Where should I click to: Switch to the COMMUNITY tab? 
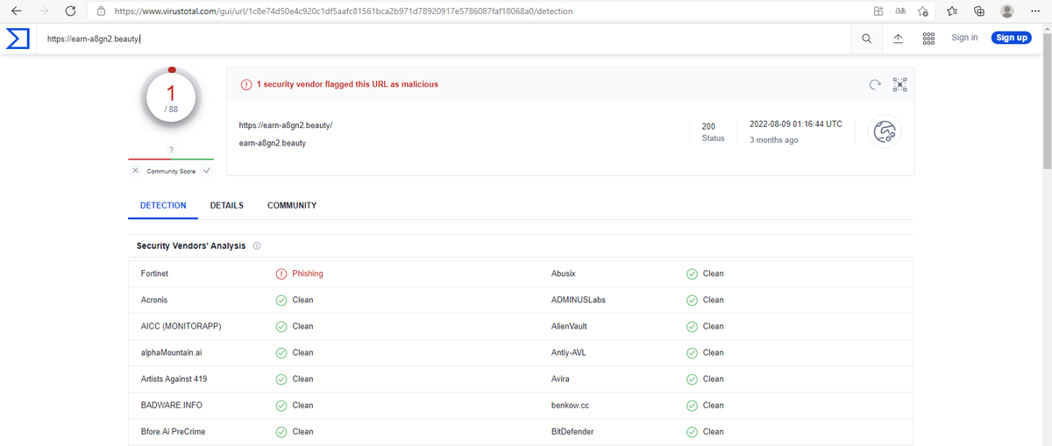[292, 205]
